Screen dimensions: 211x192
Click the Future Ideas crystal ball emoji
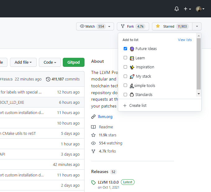click(132, 49)
